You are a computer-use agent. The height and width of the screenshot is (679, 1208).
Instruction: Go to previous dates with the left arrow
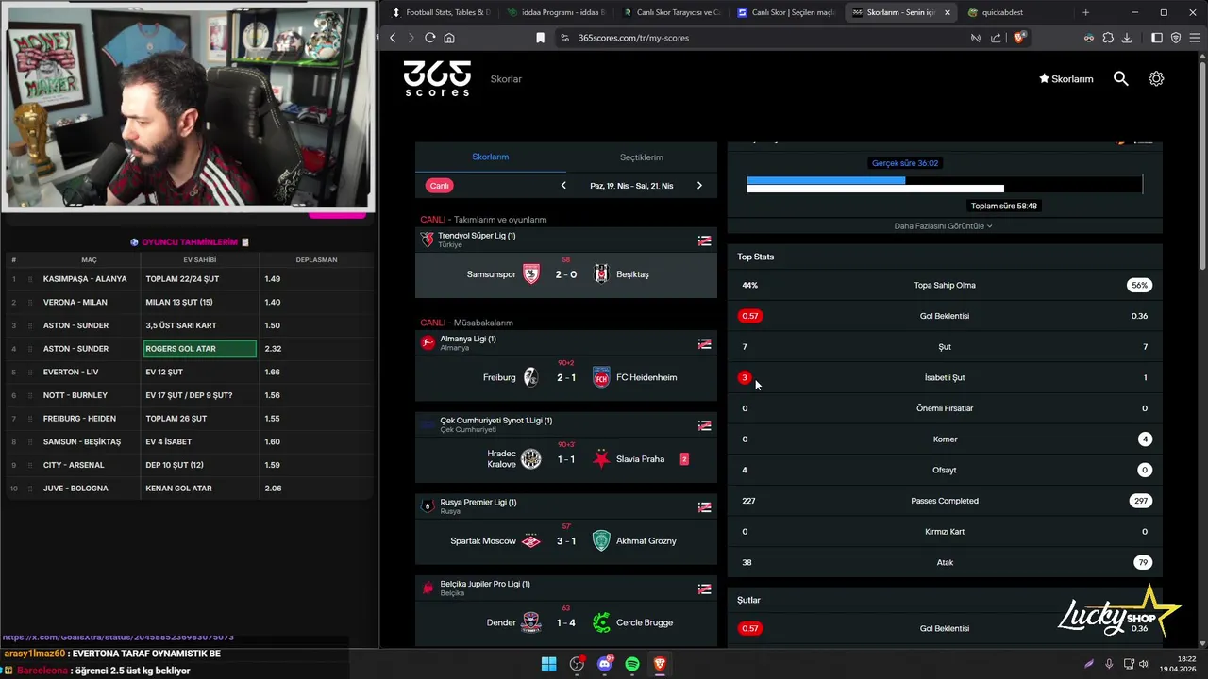[x=563, y=186]
